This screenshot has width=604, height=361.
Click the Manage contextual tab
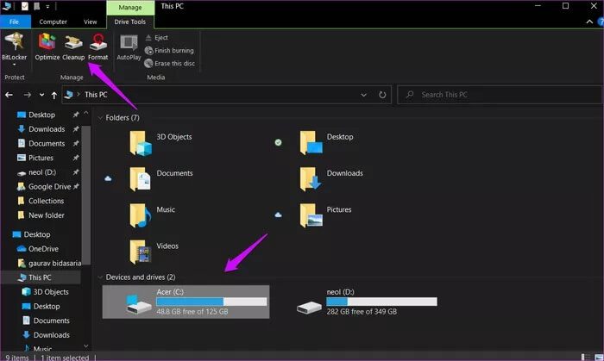coord(130,7)
